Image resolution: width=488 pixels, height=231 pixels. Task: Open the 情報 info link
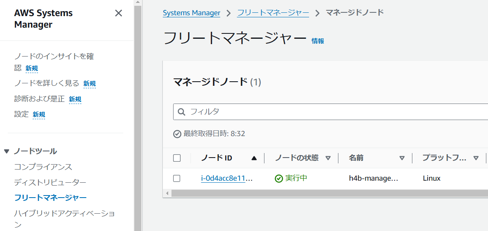pyautogui.click(x=318, y=41)
